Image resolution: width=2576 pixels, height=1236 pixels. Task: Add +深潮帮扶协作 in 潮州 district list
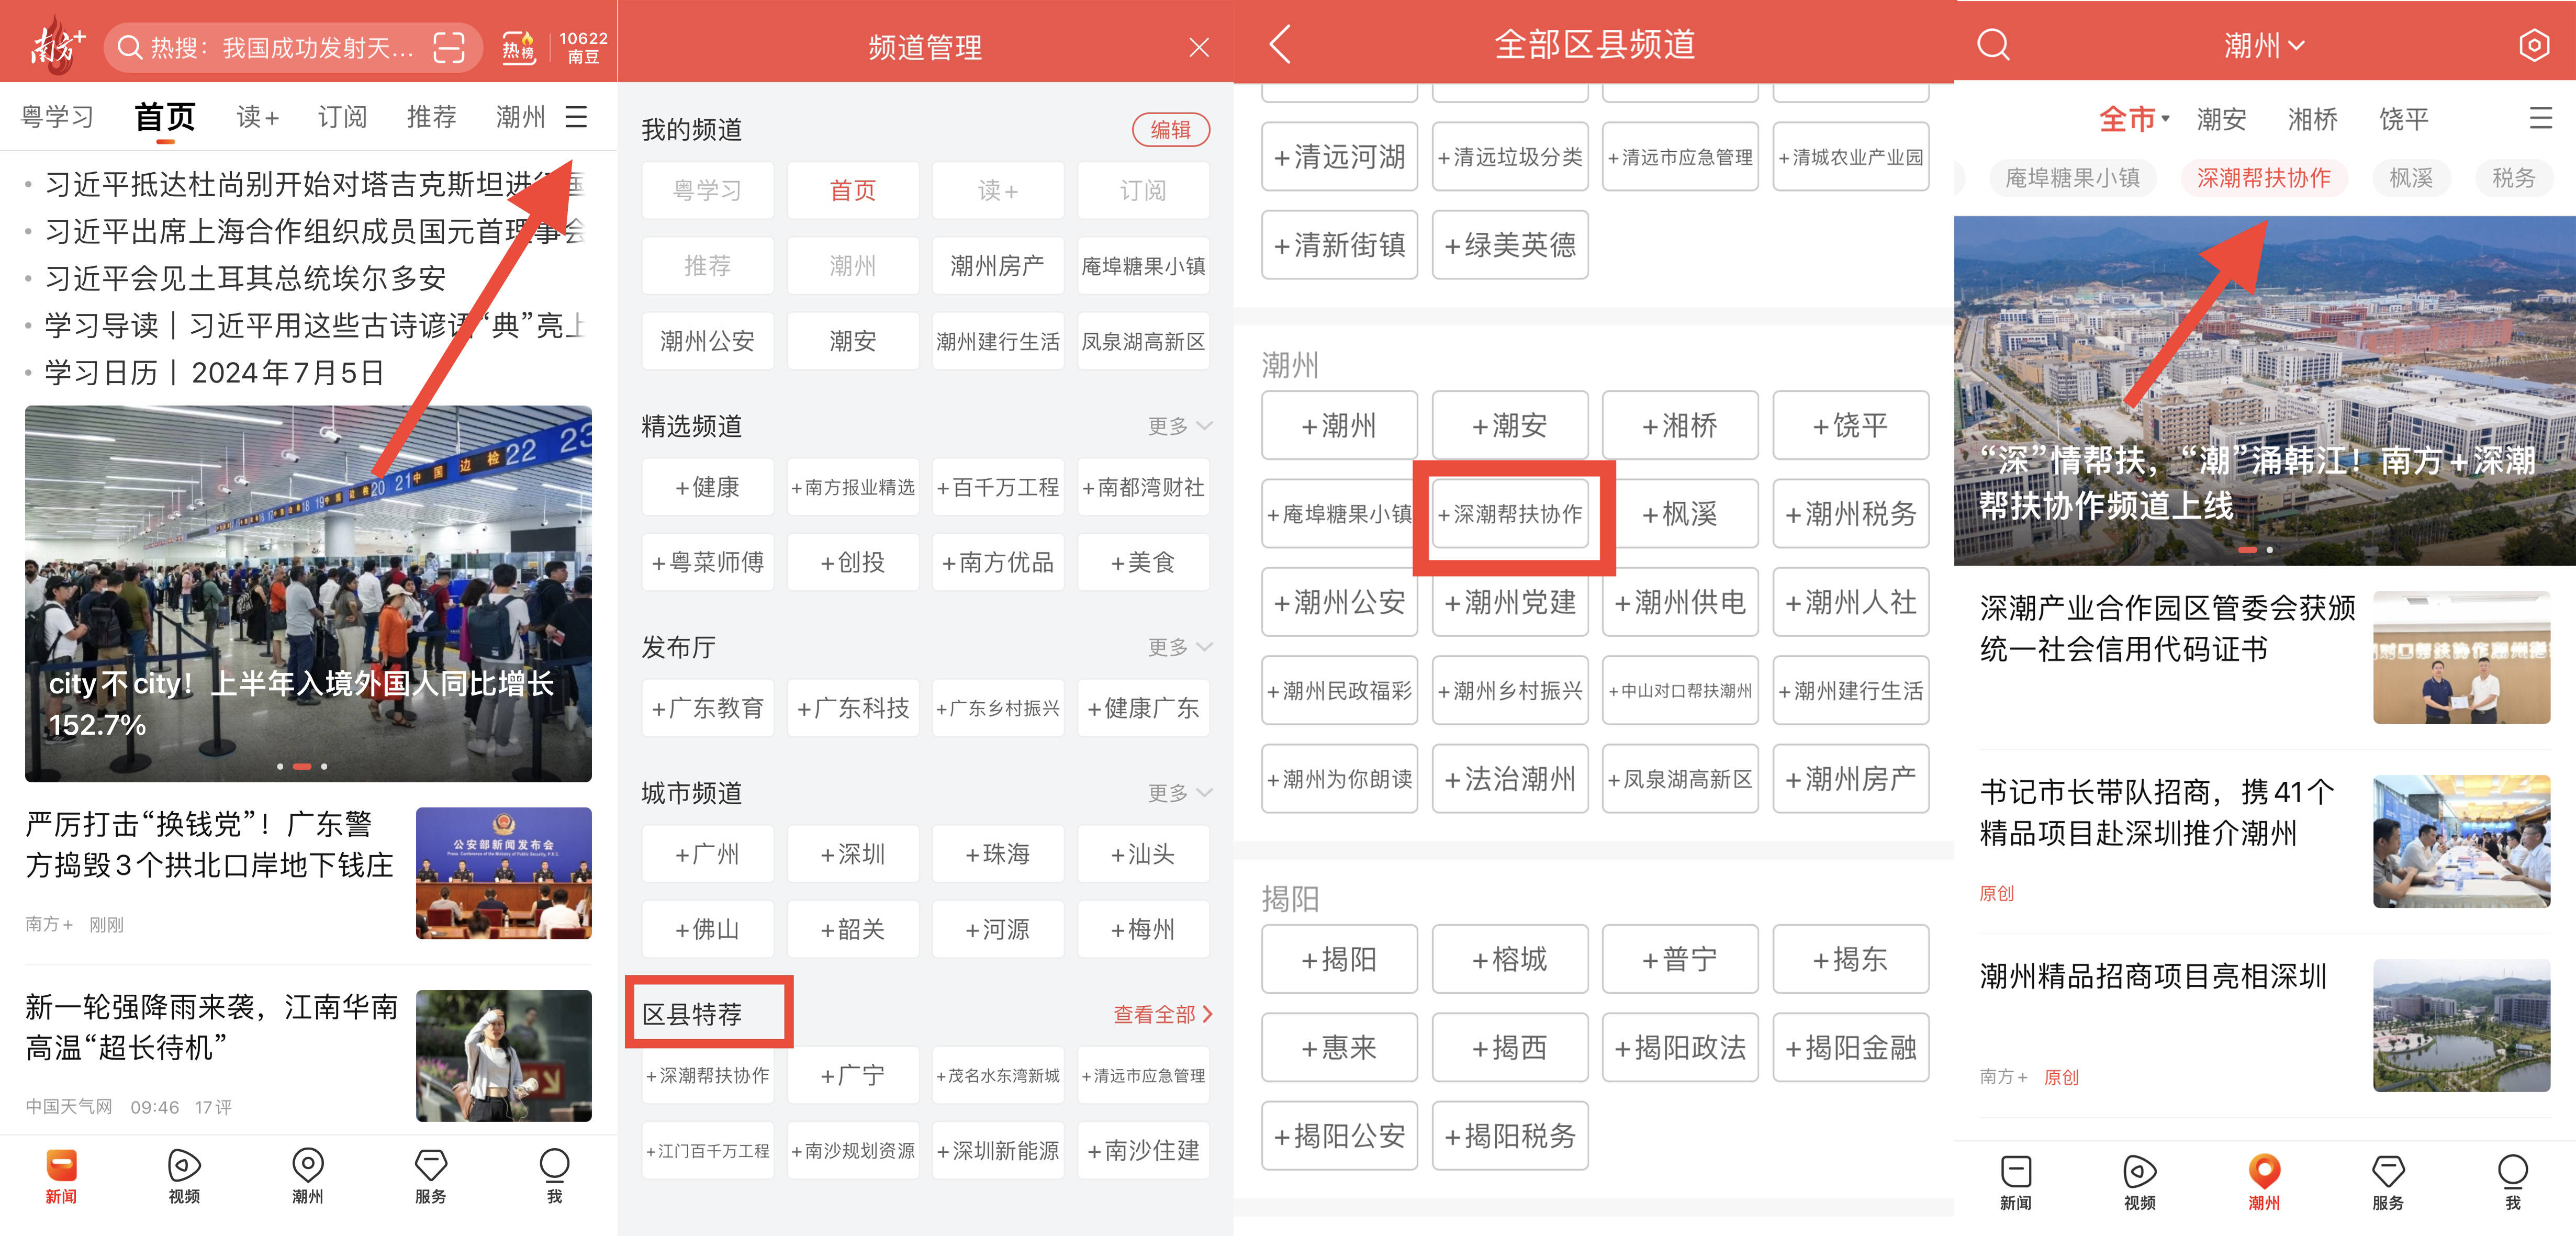pyautogui.click(x=1510, y=514)
